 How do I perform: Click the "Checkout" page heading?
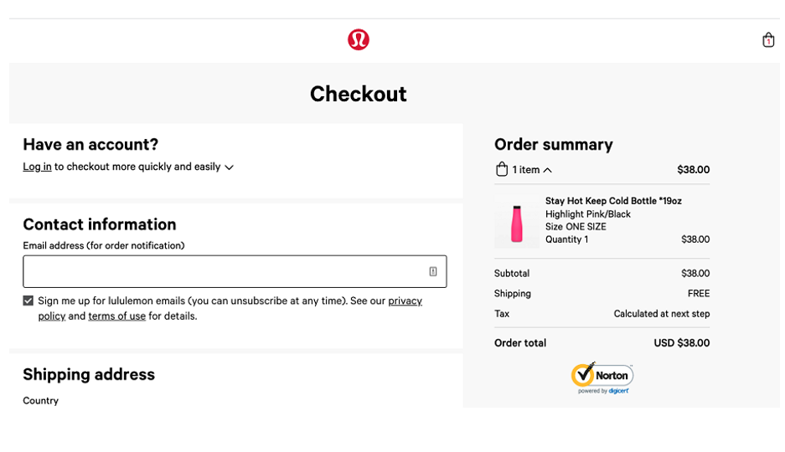click(358, 94)
